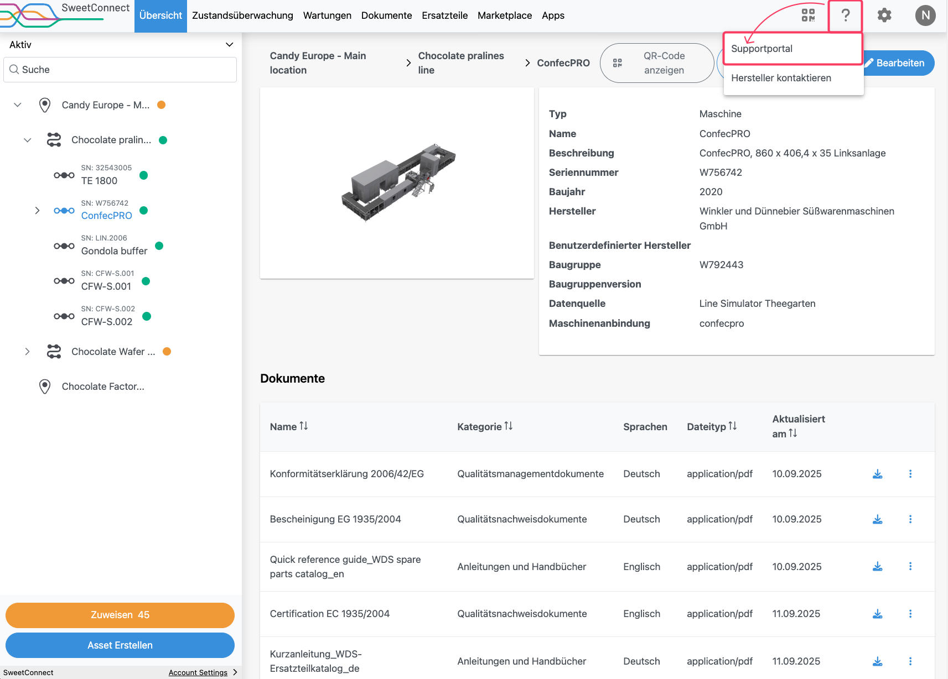Navigate to Candy Europe - Main location breadcrumb

click(318, 63)
